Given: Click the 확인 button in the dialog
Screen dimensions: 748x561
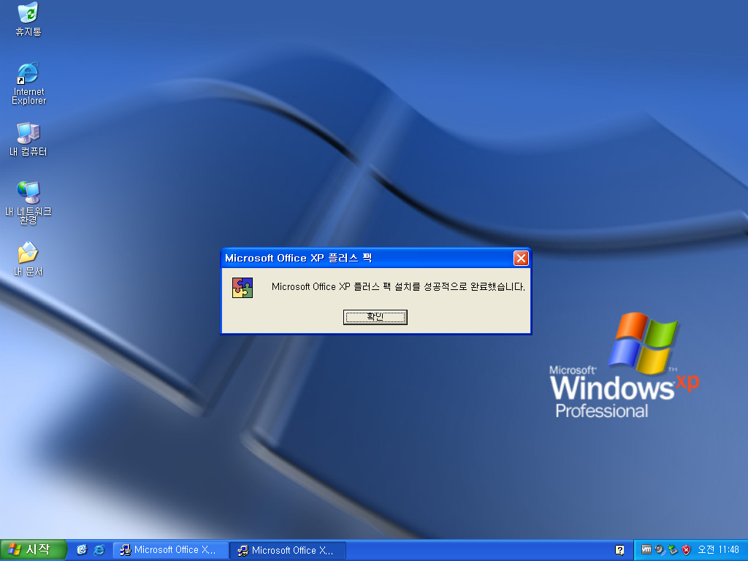Looking at the screenshot, I should [x=375, y=317].
